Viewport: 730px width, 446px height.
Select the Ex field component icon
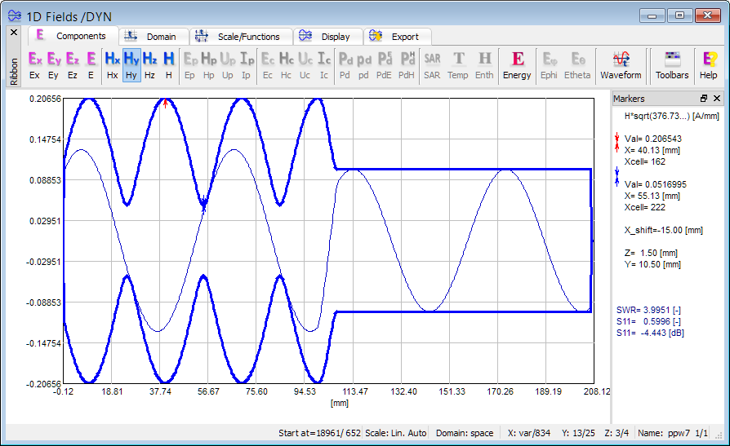pyautogui.click(x=34, y=65)
